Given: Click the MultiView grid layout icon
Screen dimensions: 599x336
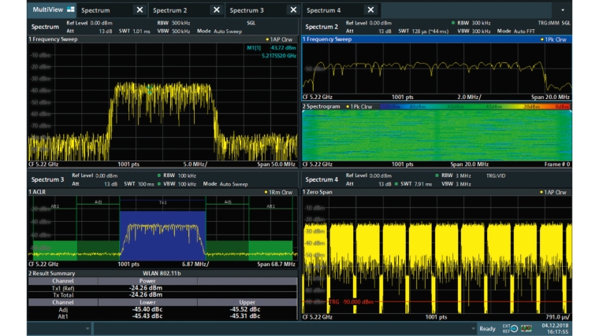Looking at the screenshot, I should coord(71,10).
